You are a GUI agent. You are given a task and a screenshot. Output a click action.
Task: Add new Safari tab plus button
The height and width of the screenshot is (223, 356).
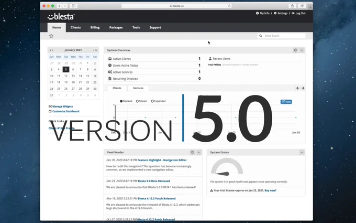[310, 7]
